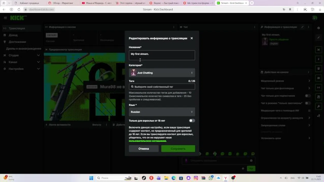Viewport: 324px width, 182px height.
Task: Click the tags search input field
Action: (x=162, y=87)
